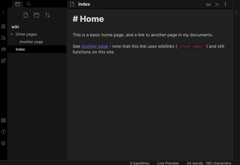
Task: Show the right sidebar
Action: [236, 12]
